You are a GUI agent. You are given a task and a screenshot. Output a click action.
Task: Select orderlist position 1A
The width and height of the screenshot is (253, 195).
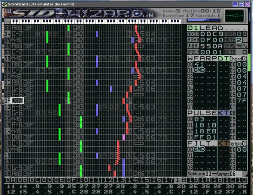coord(206,180)
